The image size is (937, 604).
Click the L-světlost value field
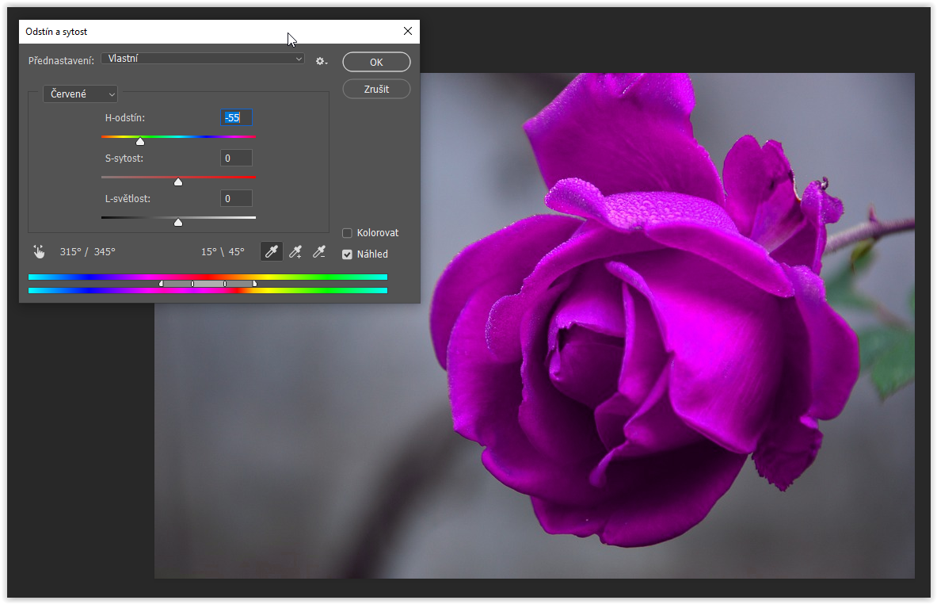(237, 198)
